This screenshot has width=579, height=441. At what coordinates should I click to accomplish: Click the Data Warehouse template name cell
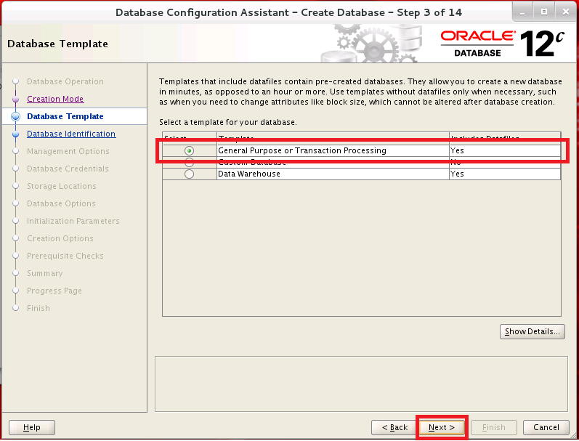point(333,174)
